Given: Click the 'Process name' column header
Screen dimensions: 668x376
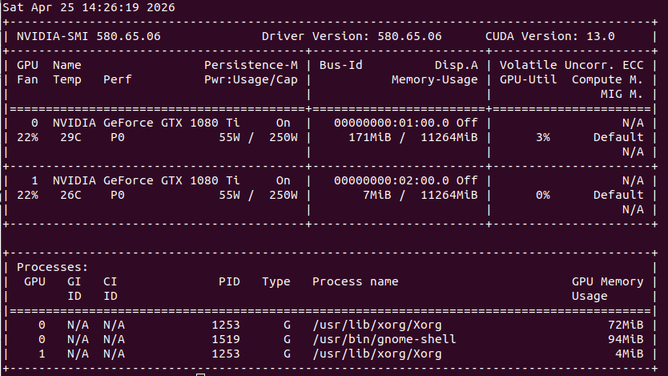Looking at the screenshot, I should [356, 281].
